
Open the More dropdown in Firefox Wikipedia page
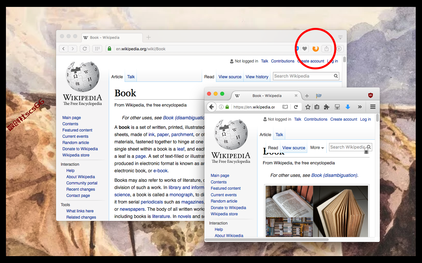coord(317,148)
